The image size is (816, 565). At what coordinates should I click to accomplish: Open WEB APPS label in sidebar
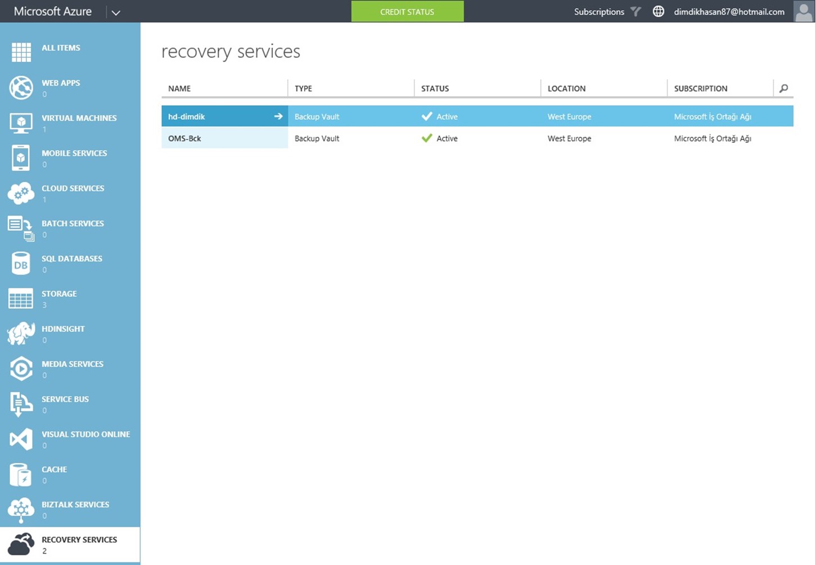click(x=61, y=83)
